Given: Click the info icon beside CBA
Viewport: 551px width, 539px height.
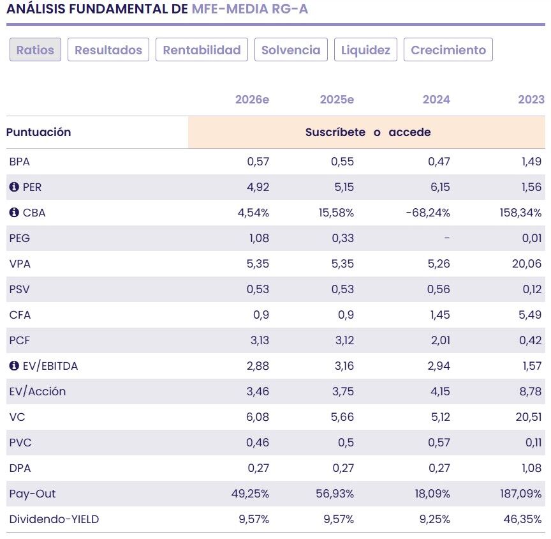Looking at the screenshot, I should (14, 213).
